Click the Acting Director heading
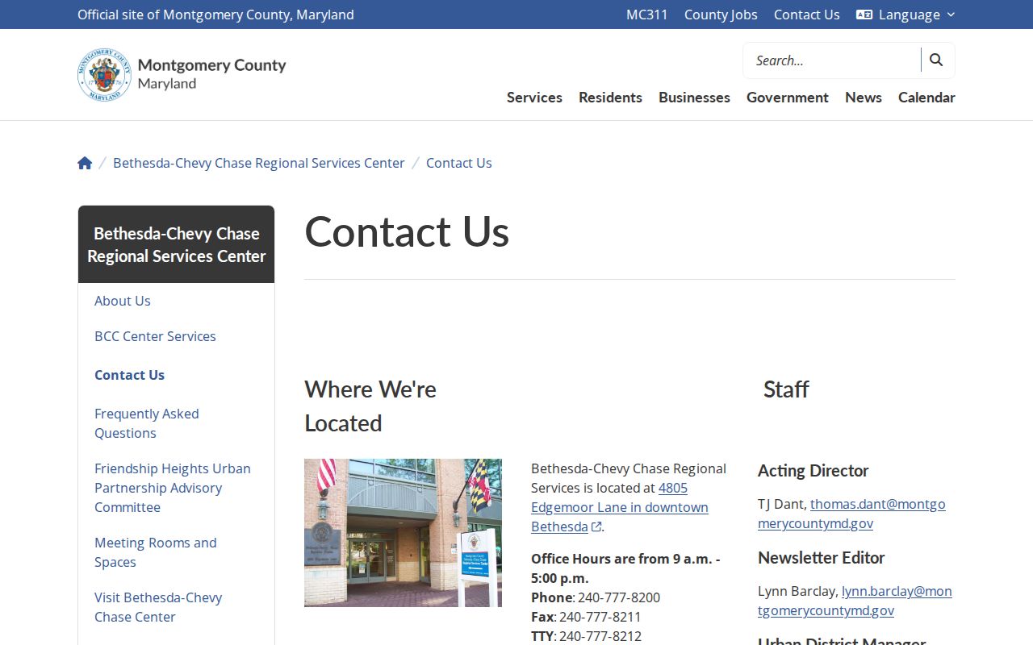Screen dimensions: 1033x645 tap(813, 471)
